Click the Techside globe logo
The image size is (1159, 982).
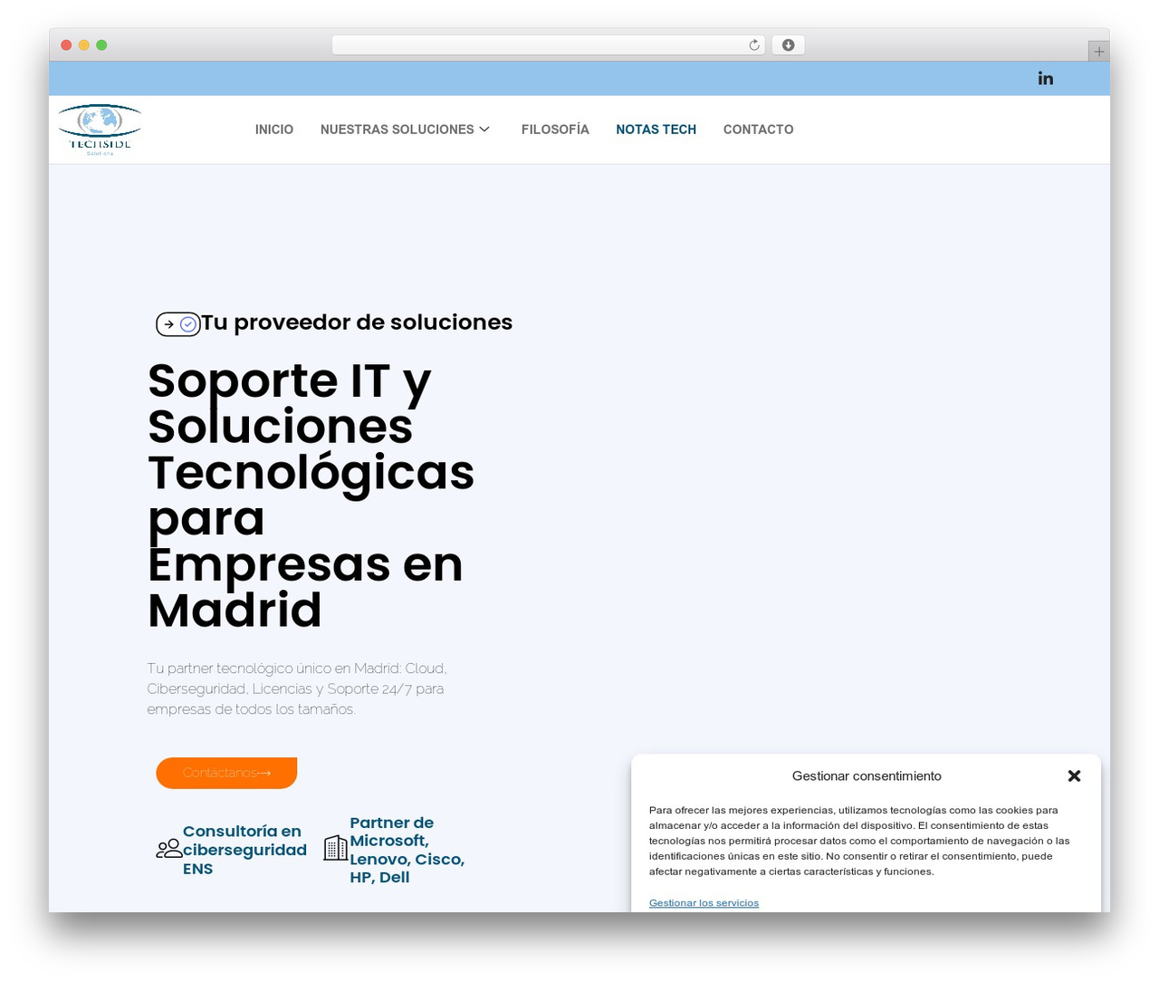coord(100,130)
